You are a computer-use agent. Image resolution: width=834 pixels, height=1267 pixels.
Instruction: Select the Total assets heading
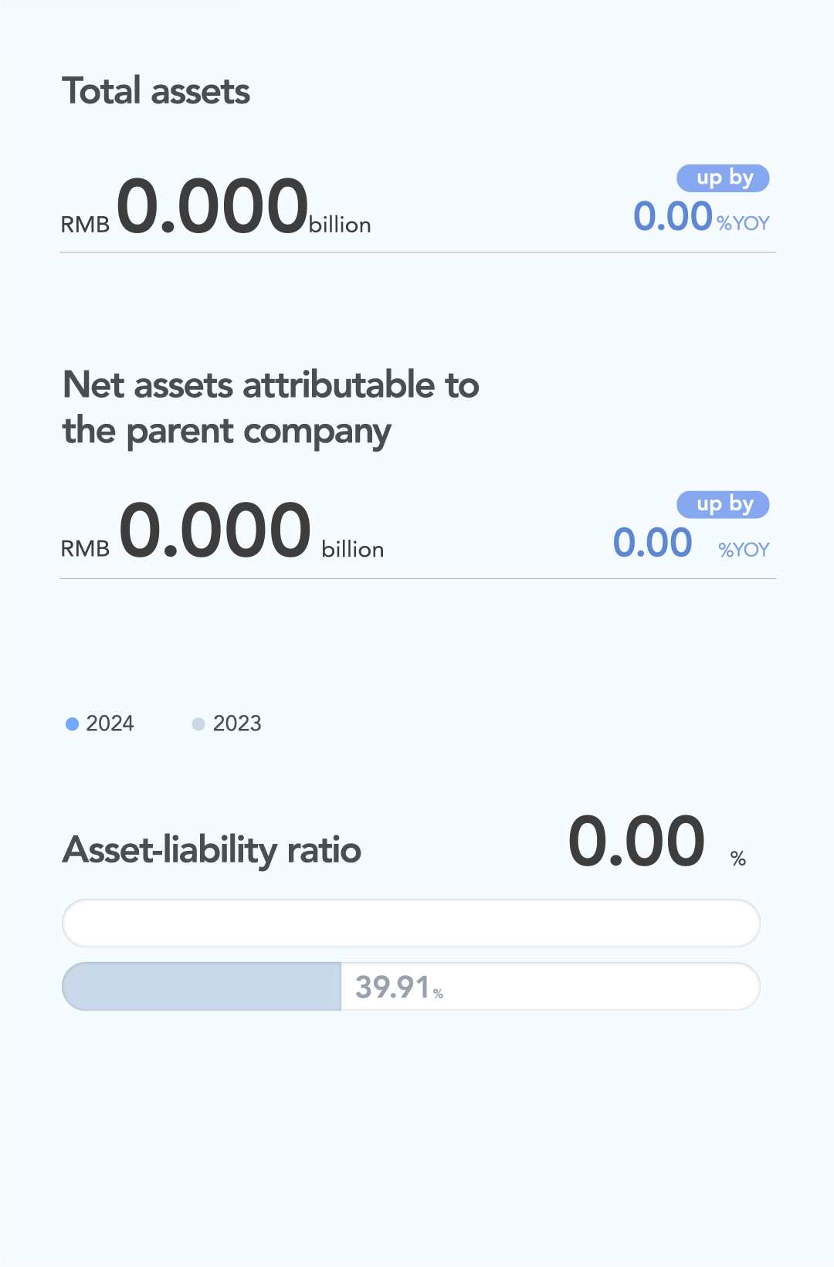(156, 91)
